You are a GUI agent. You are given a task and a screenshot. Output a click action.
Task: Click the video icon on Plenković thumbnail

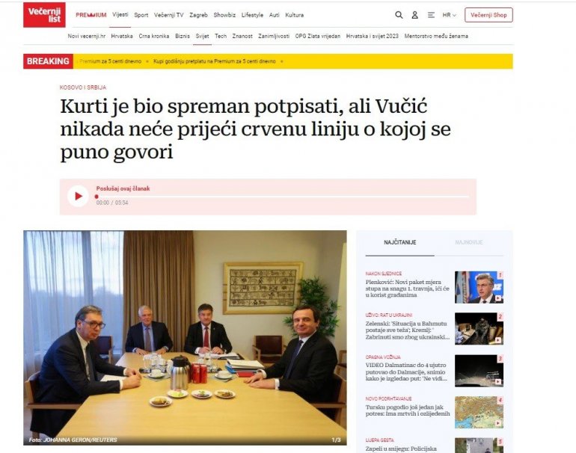[498, 298]
